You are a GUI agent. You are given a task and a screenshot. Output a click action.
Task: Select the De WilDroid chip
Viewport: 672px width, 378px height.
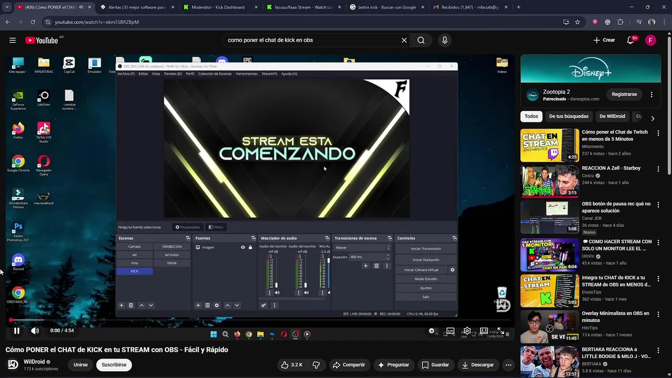point(612,117)
